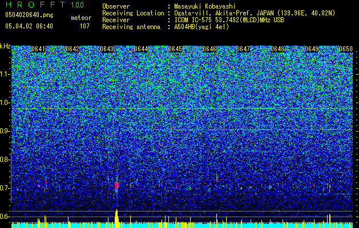Screen dimensions: 359x228
Task: Click the 0647 time marker
Action: pyautogui.click(x=243, y=49)
